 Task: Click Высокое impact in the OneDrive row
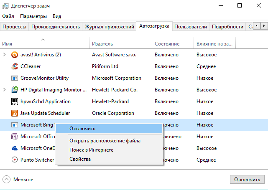pos(207,148)
